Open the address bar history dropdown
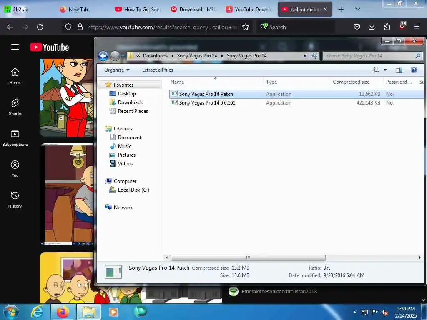Image resolution: width=427 pixels, height=320 pixels. click(305, 56)
